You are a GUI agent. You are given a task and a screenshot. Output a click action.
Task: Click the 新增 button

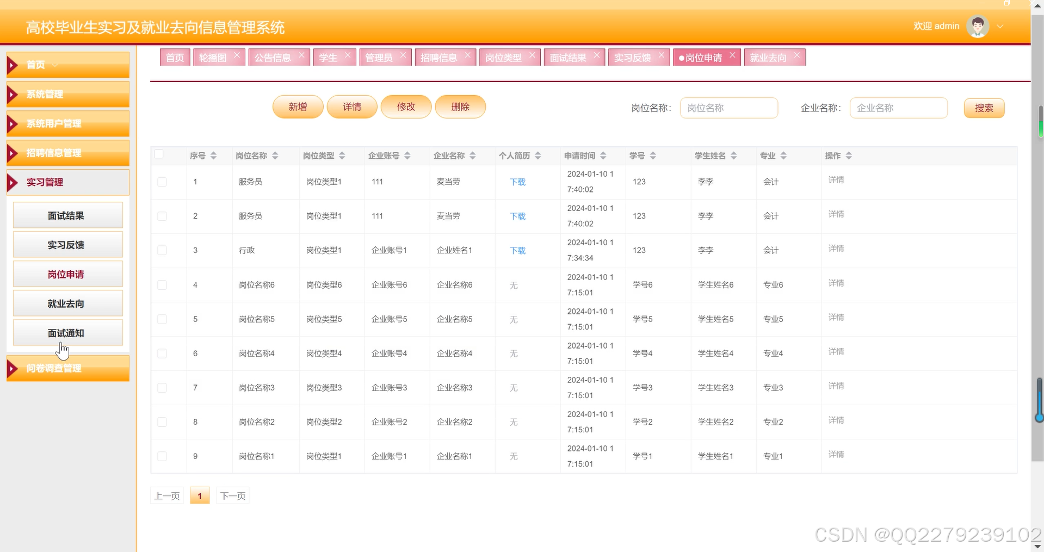298,107
